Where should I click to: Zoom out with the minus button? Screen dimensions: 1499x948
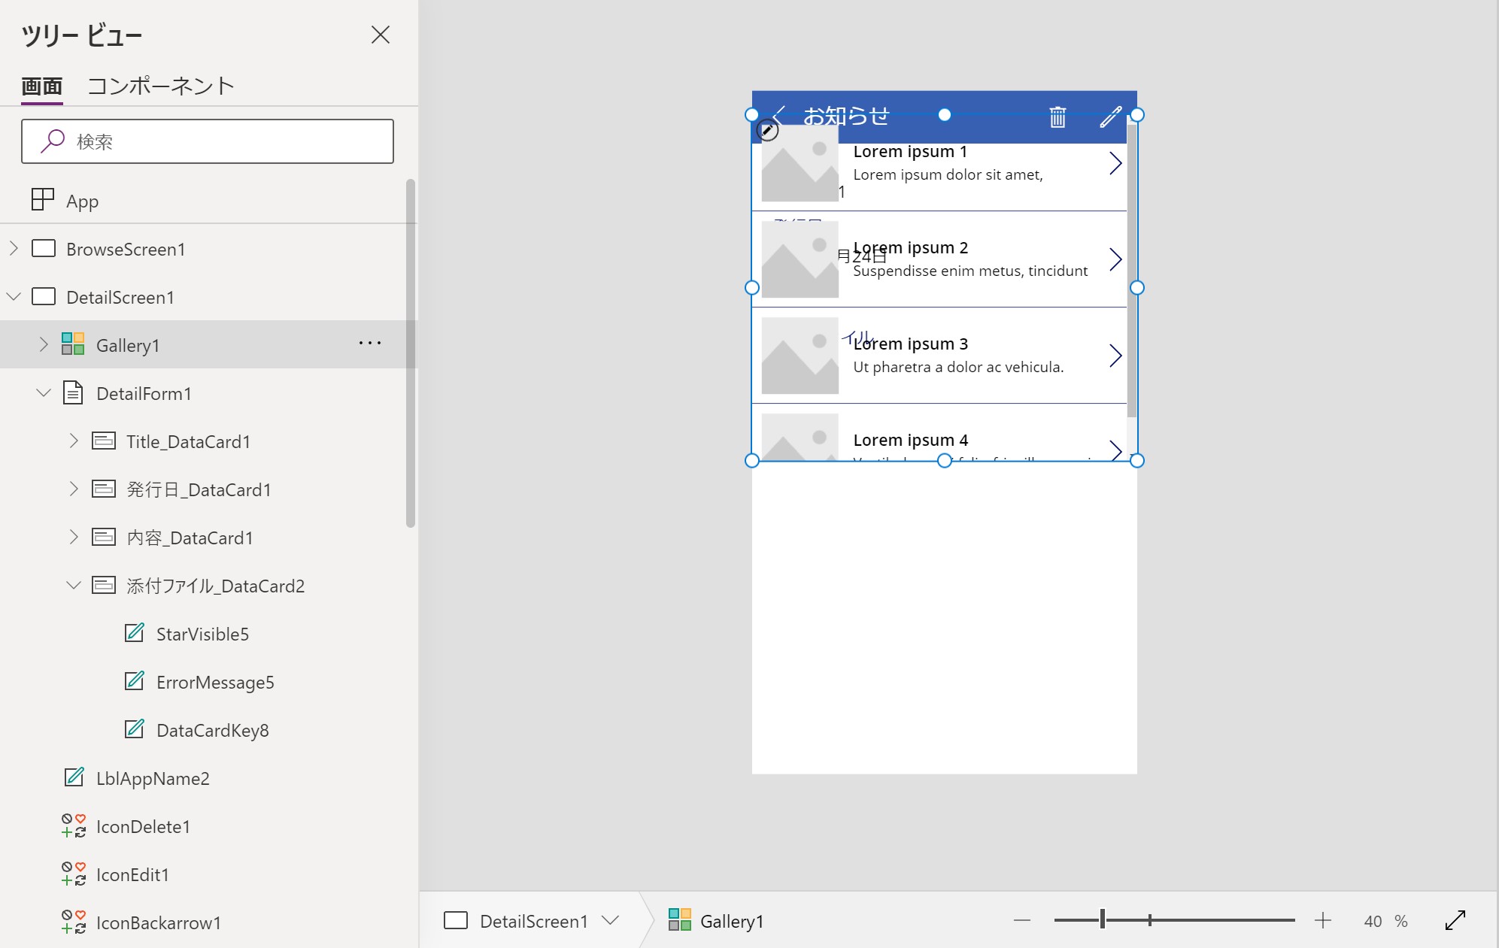pyautogui.click(x=1021, y=920)
